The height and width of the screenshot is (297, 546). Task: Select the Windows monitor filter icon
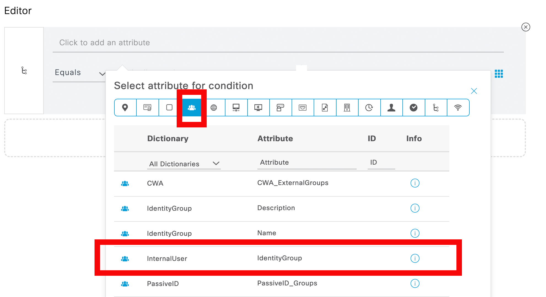[258, 108]
